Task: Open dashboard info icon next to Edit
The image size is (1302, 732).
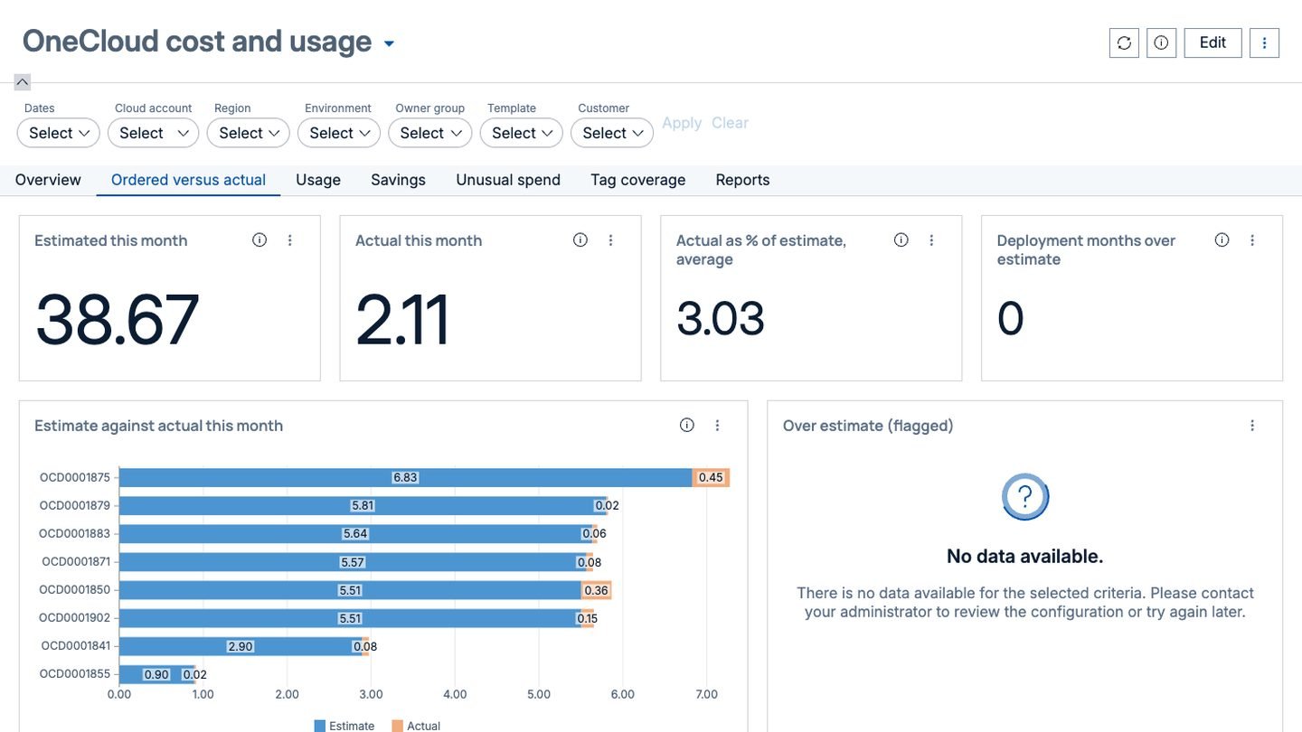Action: click(x=1161, y=42)
